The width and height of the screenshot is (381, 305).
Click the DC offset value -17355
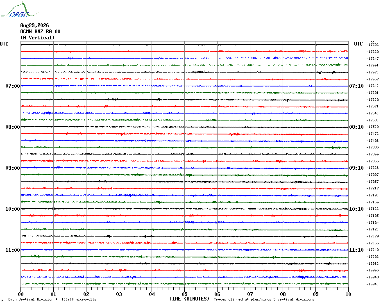(x=373, y=161)
